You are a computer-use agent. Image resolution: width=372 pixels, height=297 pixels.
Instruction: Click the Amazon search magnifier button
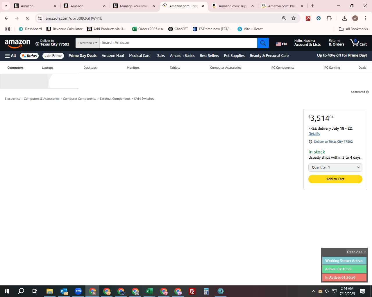tap(263, 43)
